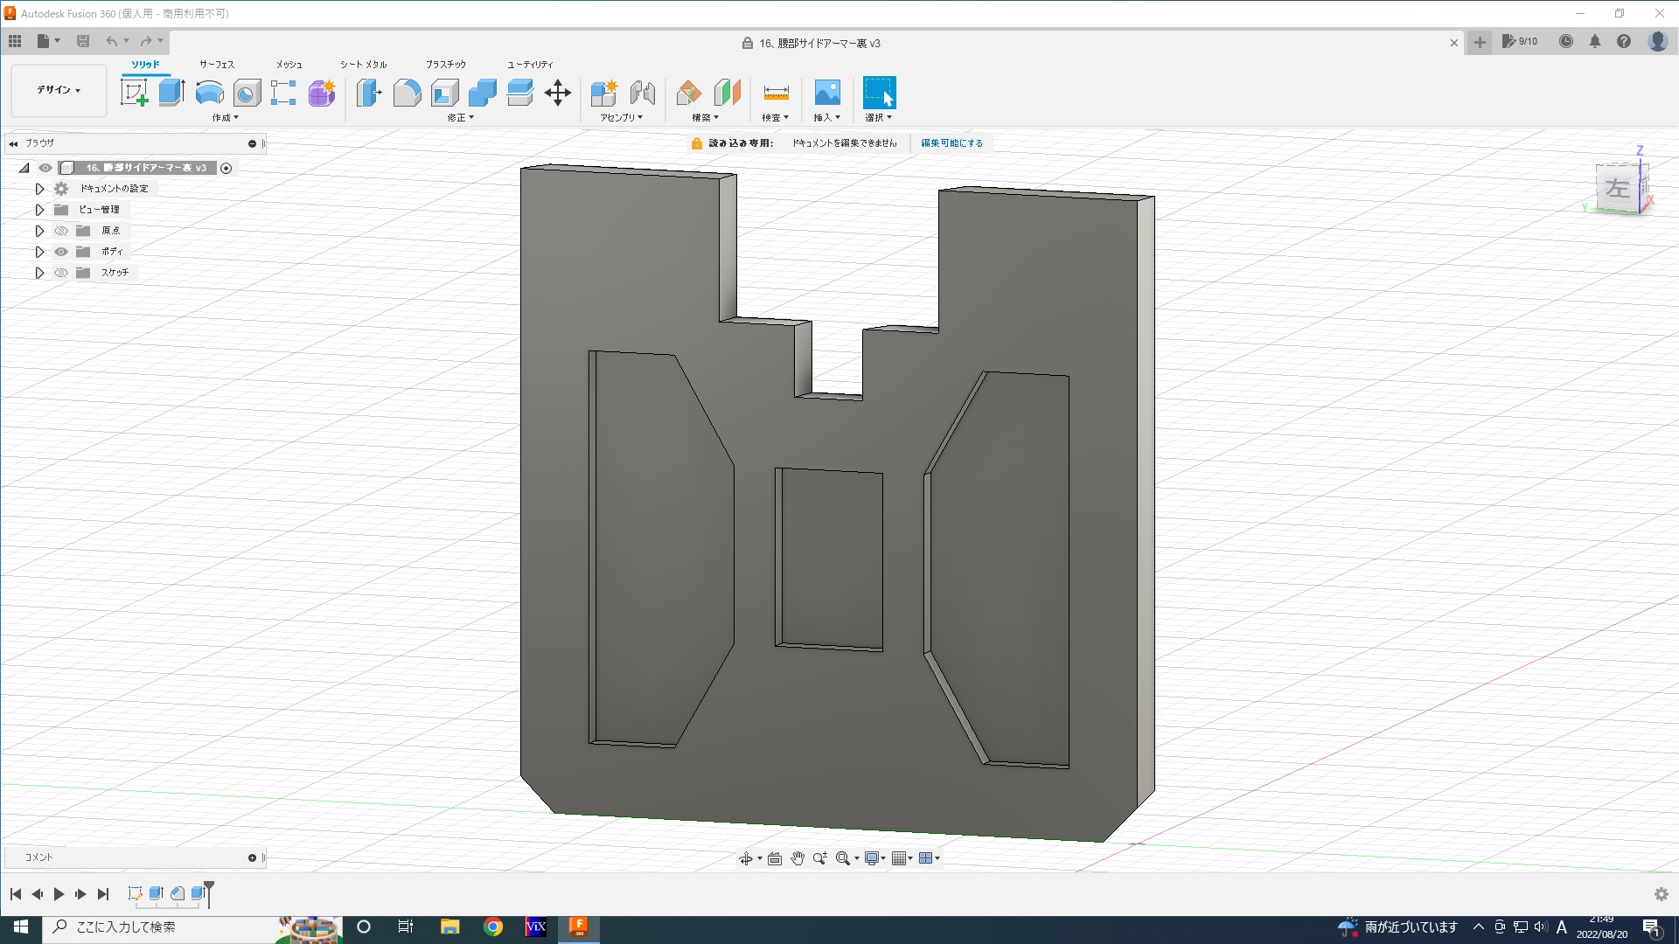This screenshot has width=1679, height=944.
Task: Click the 左 face of ViewCube
Action: [1617, 188]
